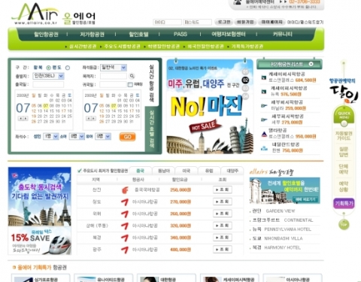Open the AllAir site logo
The image size is (361, 282).
coord(53,14)
